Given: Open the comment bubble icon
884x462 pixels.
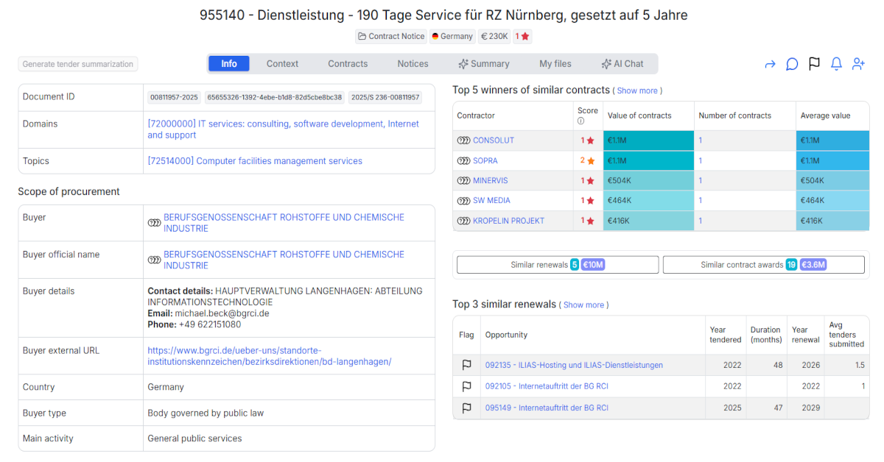Looking at the screenshot, I should (x=792, y=64).
